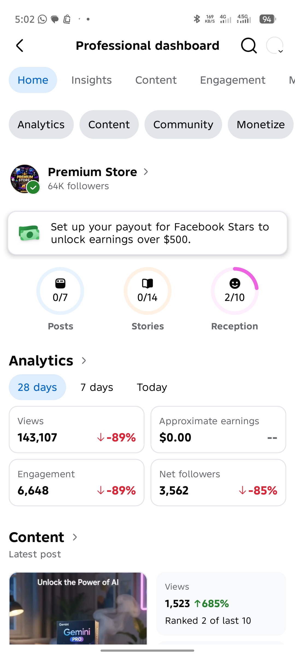
Task: Open the Net followers stat card
Action: (x=218, y=483)
